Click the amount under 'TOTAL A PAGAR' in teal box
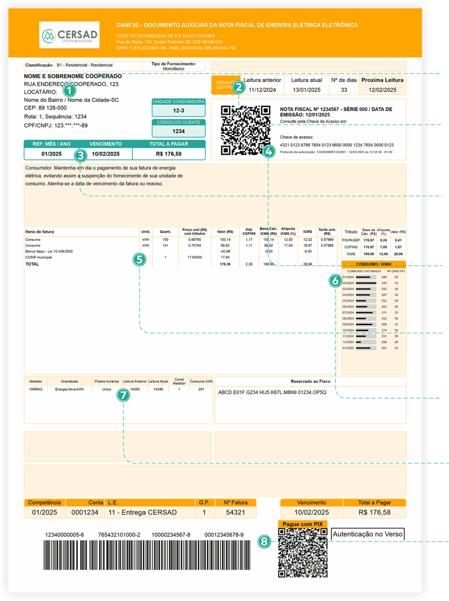 coord(169,154)
